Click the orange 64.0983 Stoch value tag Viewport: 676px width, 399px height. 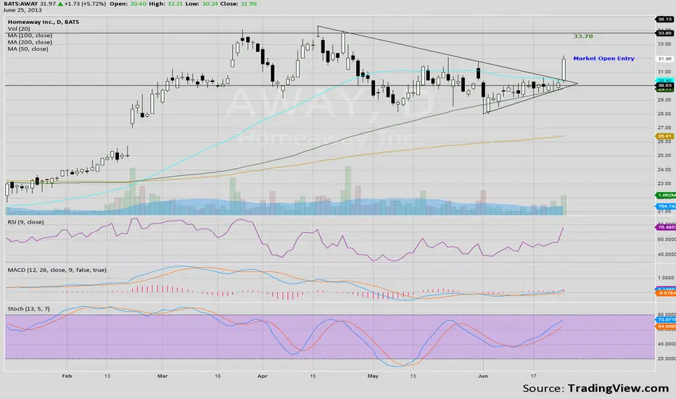665,326
